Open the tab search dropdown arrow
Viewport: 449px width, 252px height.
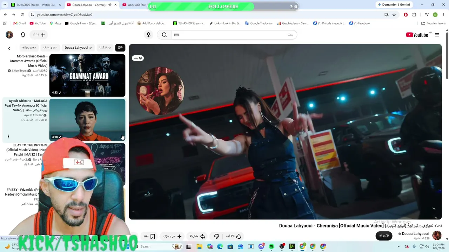5,5
